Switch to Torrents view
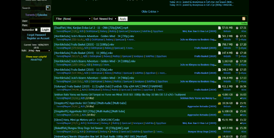 [30, 15]
